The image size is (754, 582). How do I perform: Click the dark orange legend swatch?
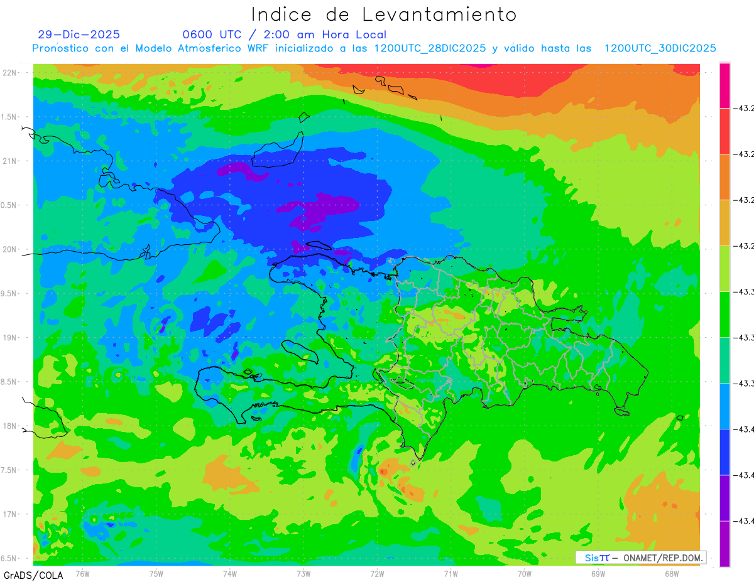pos(724,177)
